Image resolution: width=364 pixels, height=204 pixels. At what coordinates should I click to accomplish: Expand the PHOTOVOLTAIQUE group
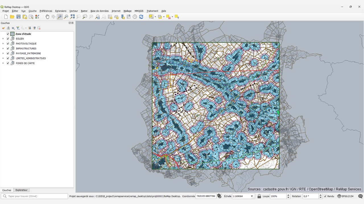click(x=3, y=44)
